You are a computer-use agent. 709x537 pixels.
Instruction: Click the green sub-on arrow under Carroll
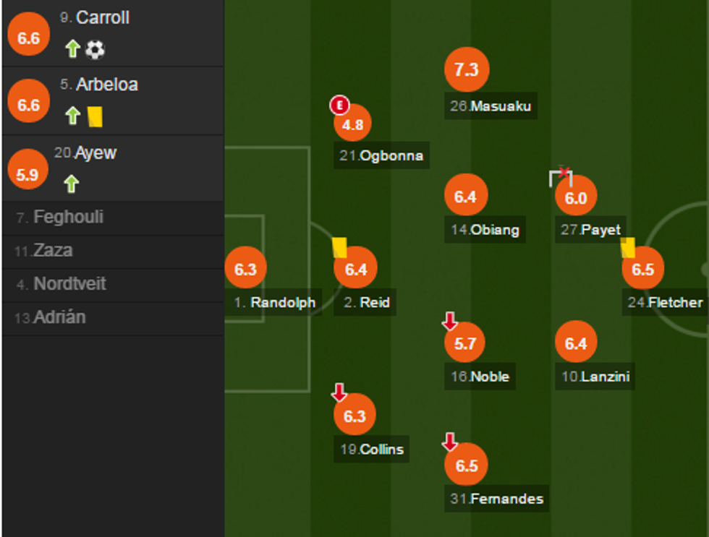point(72,49)
